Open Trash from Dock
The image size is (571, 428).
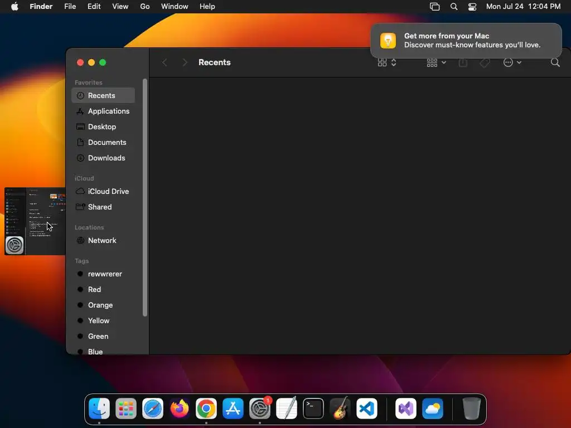tap(471, 408)
